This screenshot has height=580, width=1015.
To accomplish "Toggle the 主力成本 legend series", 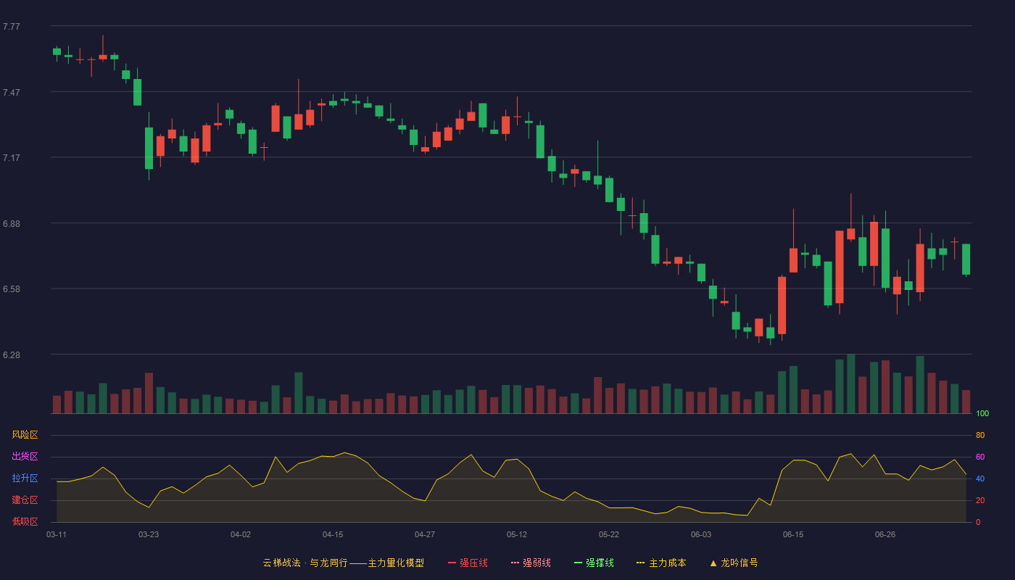I will point(661,563).
